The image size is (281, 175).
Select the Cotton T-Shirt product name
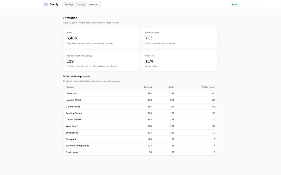pyautogui.click(x=73, y=120)
